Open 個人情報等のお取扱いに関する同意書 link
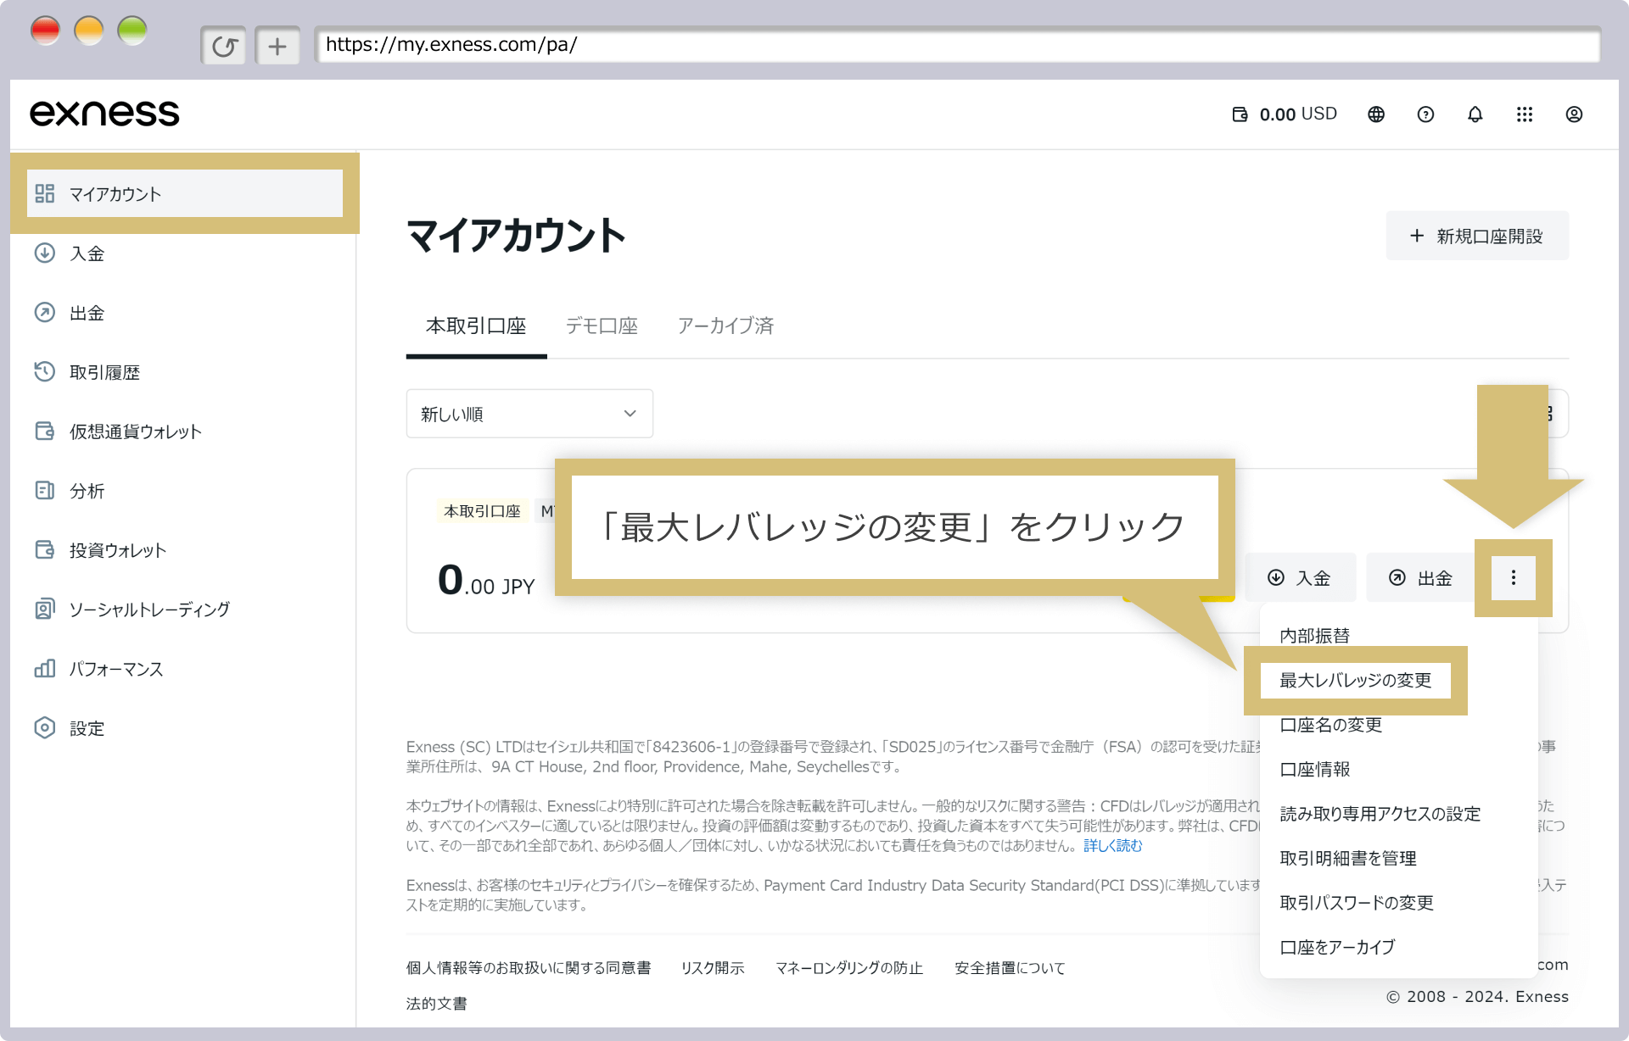The width and height of the screenshot is (1629, 1041). coord(529,968)
